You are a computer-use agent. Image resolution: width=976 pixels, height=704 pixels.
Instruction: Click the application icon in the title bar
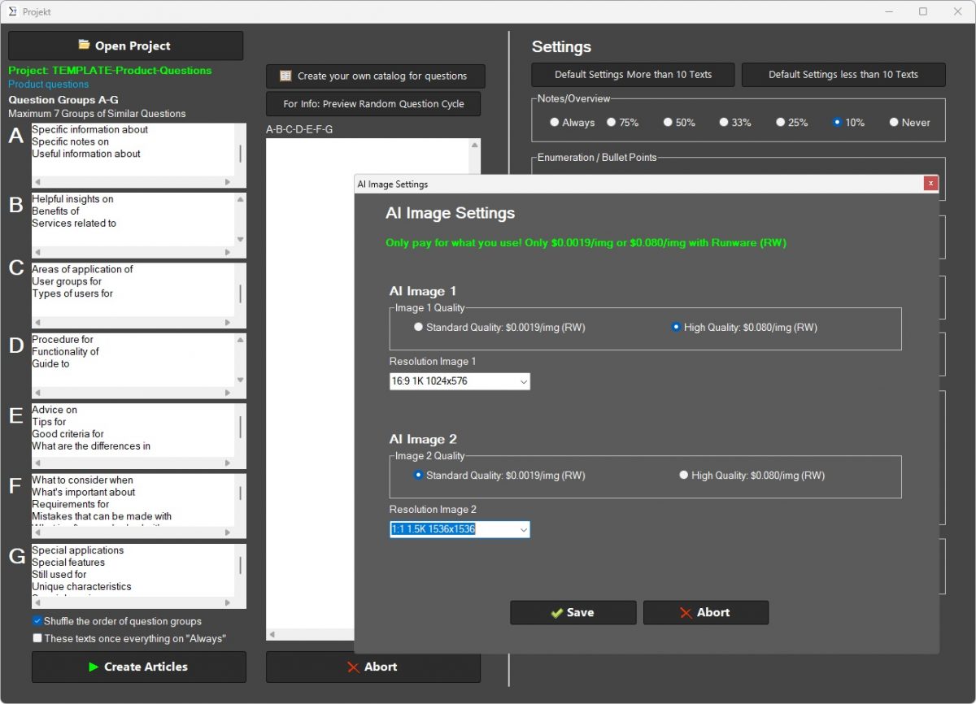14,11
